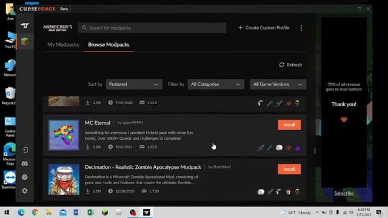Viewport: 388px width, 218px height.
Task: Click the Decimation game version controller icon
Action: (x=144, y=191)
